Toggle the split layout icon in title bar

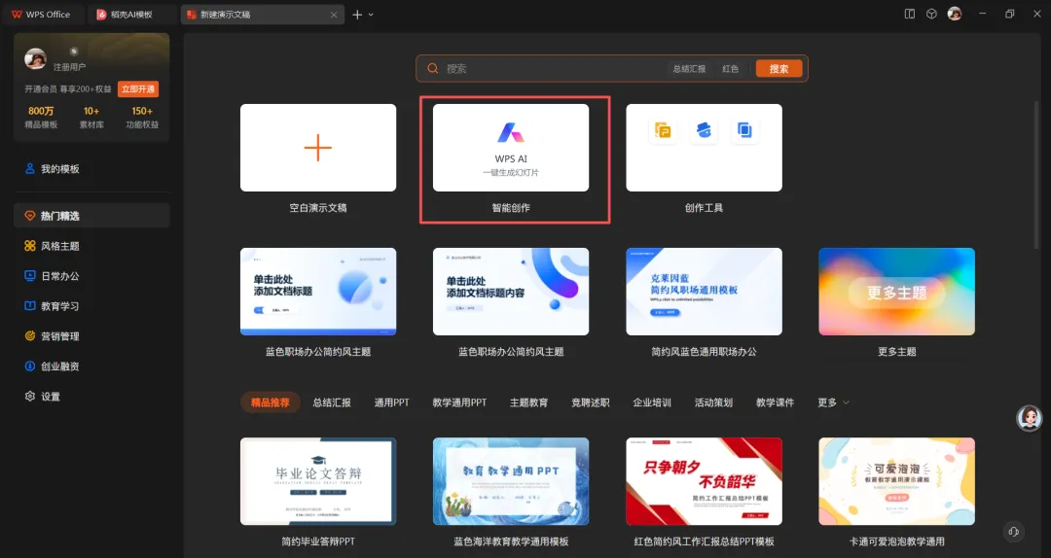[x=910, y=14]
